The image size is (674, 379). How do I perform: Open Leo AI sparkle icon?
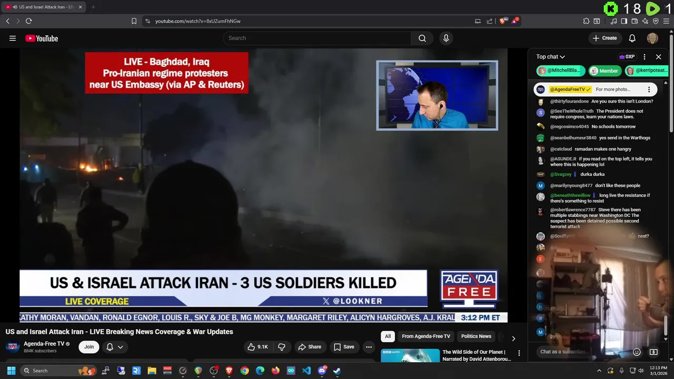pos(645,21)
